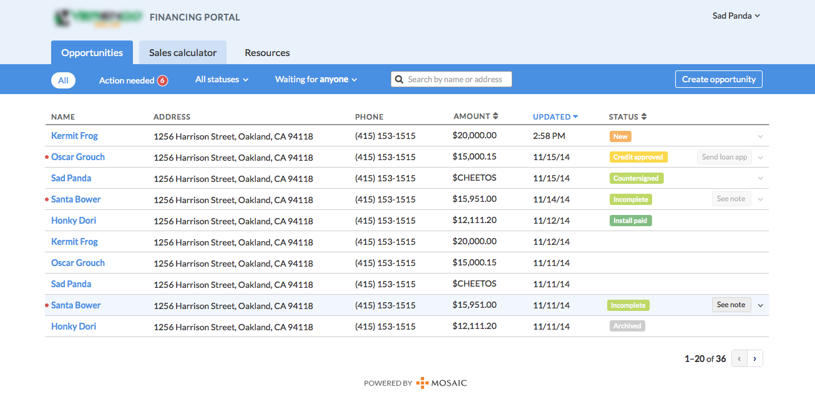Open the Honky Dori opportunity updated 11/11/14
The height and width of the screenshot is (405, 815).
point(74,326)
